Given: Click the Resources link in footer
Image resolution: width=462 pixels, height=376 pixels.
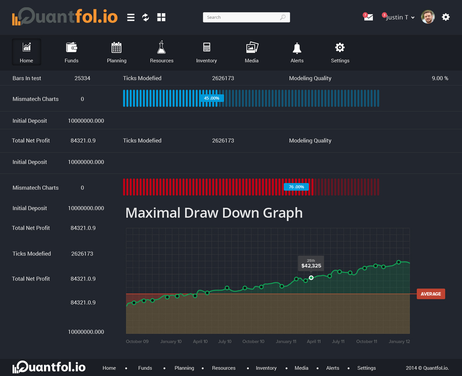Looking at the screenshot, I should click(224, 368).
